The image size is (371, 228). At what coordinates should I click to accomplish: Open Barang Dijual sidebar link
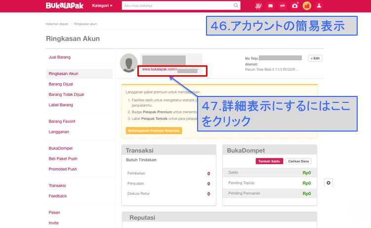click(x=61, y=84)
